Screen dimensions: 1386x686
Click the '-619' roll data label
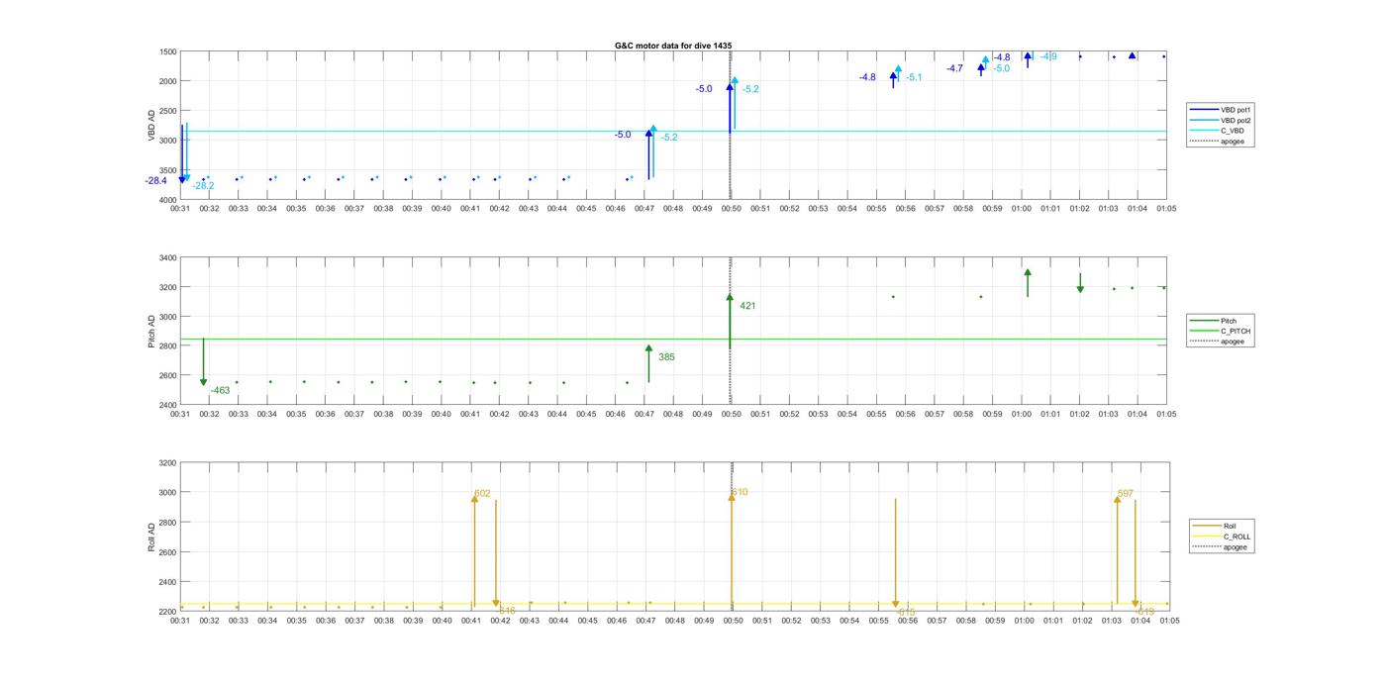pos(1144,612)
